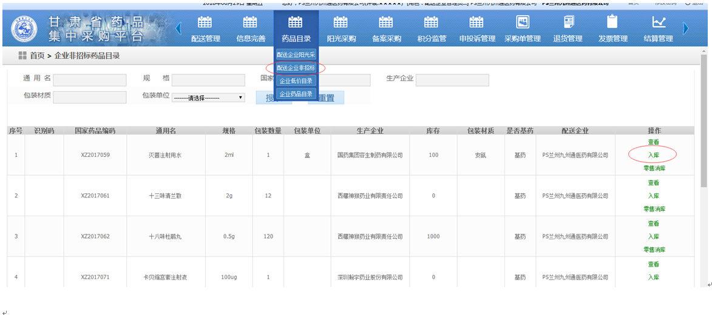Image resolution: width=712 pixels, height=315 pixels.
Task: Click code cell XZ2017061
Action: [x=95, y=196]
